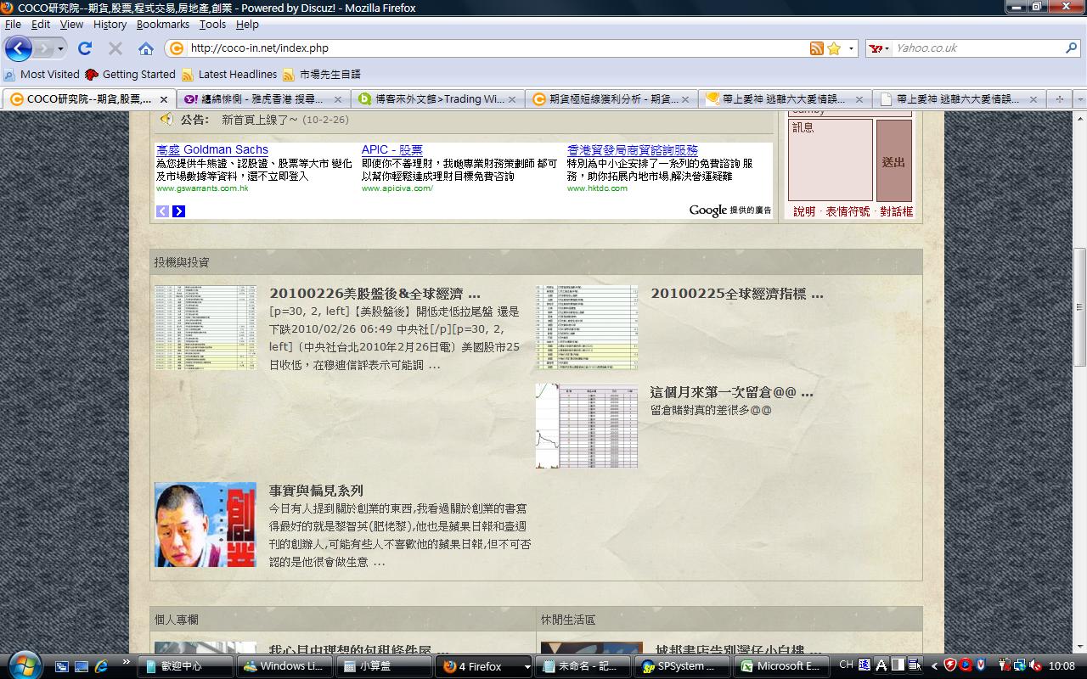Click the 事實與偏見系列 portrait thumbnail
Viewport: 1087px width, 679px height.
pyautogui.click(x=206, y=525)
